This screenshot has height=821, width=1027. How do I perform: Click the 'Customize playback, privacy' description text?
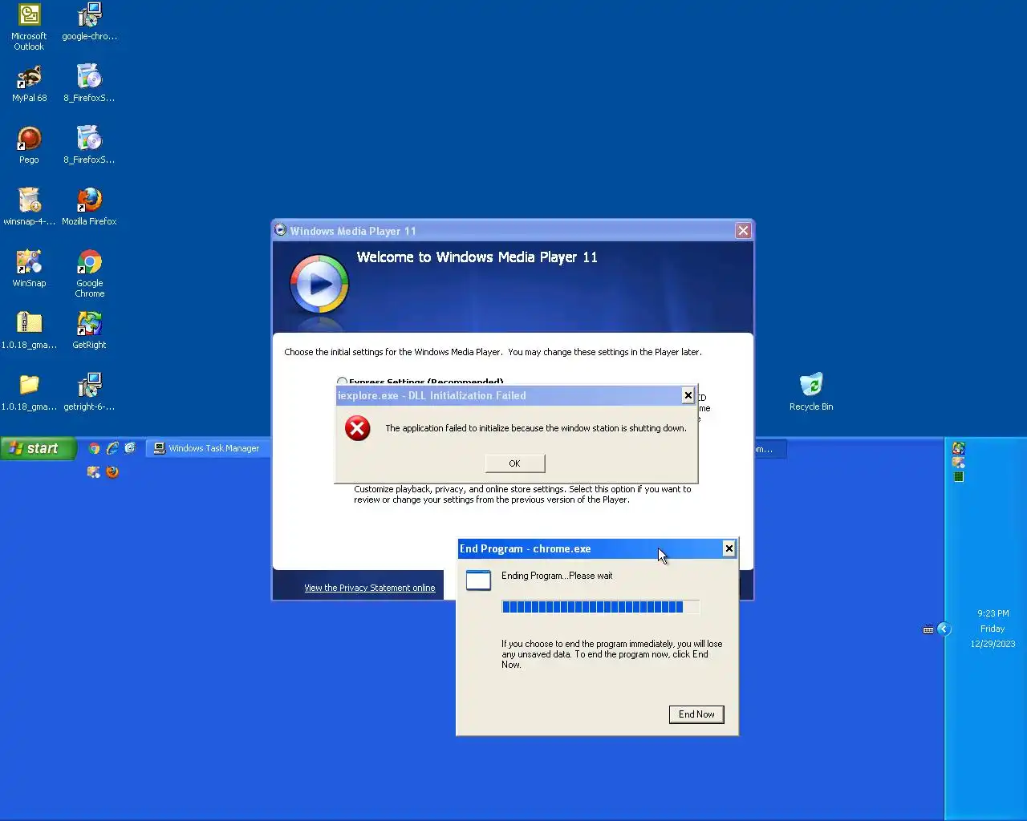point(522,494)
